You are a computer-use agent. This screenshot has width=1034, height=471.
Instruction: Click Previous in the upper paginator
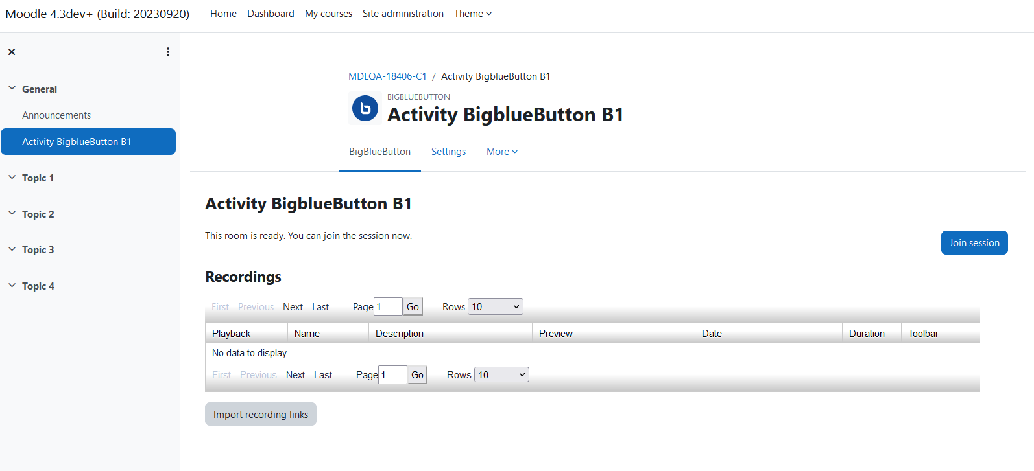click(256, 307)
